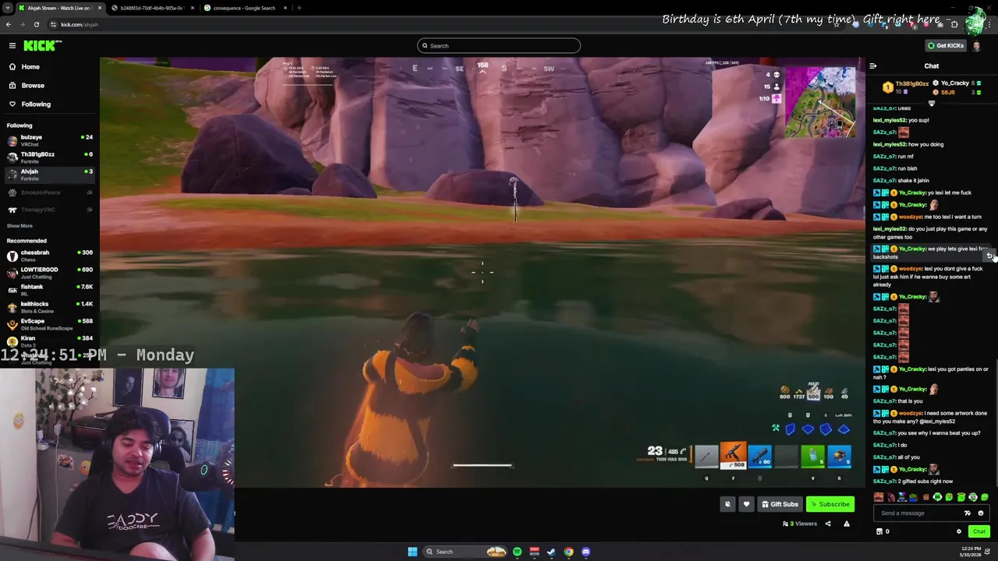Go to Home in the sidebar

pos(30,67)
